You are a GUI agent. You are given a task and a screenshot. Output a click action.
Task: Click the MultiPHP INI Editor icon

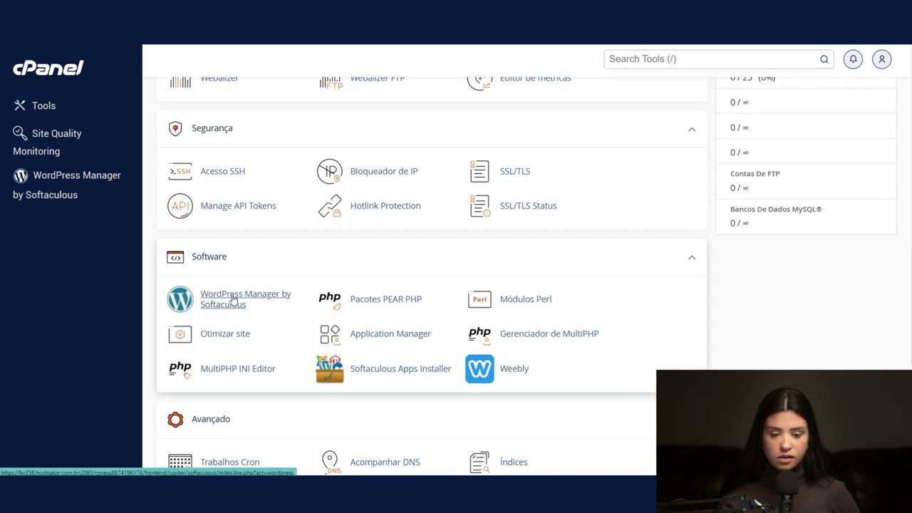[x=180, y=369]
